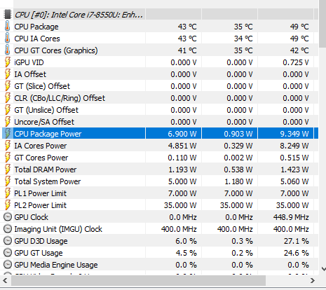Click the horizontal scrollbar right arrow
326x290 pixels.
313,280
